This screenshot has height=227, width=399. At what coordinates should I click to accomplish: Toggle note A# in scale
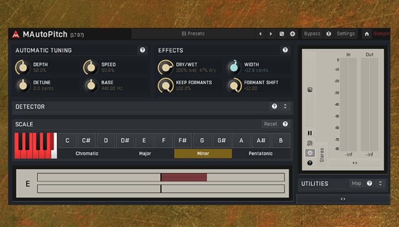pyautogui.click(x=261, y=141)
